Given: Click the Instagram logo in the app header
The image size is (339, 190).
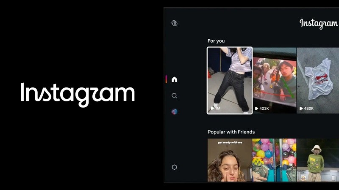Looking at the screenshot, I should [319, 24].
